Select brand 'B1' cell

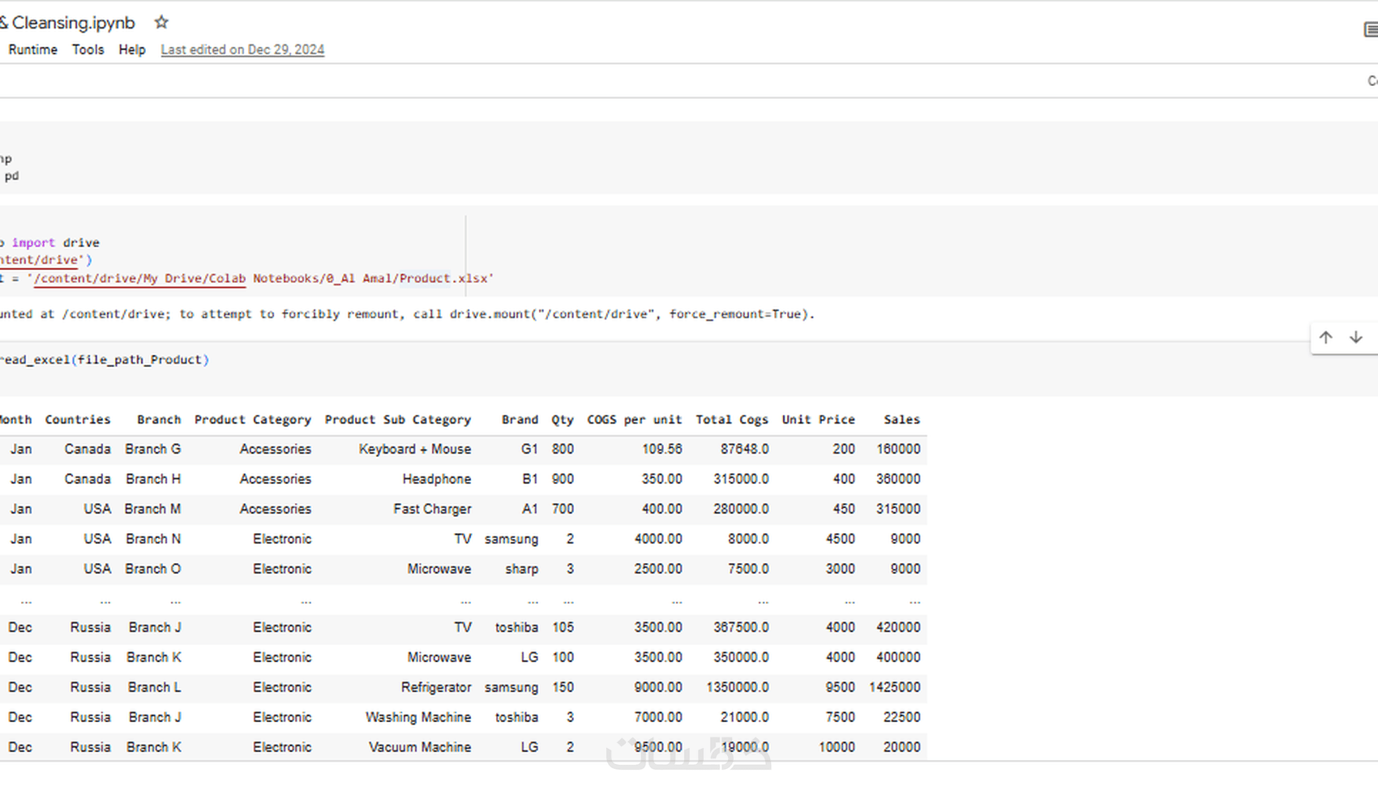(x=530, y=479)
